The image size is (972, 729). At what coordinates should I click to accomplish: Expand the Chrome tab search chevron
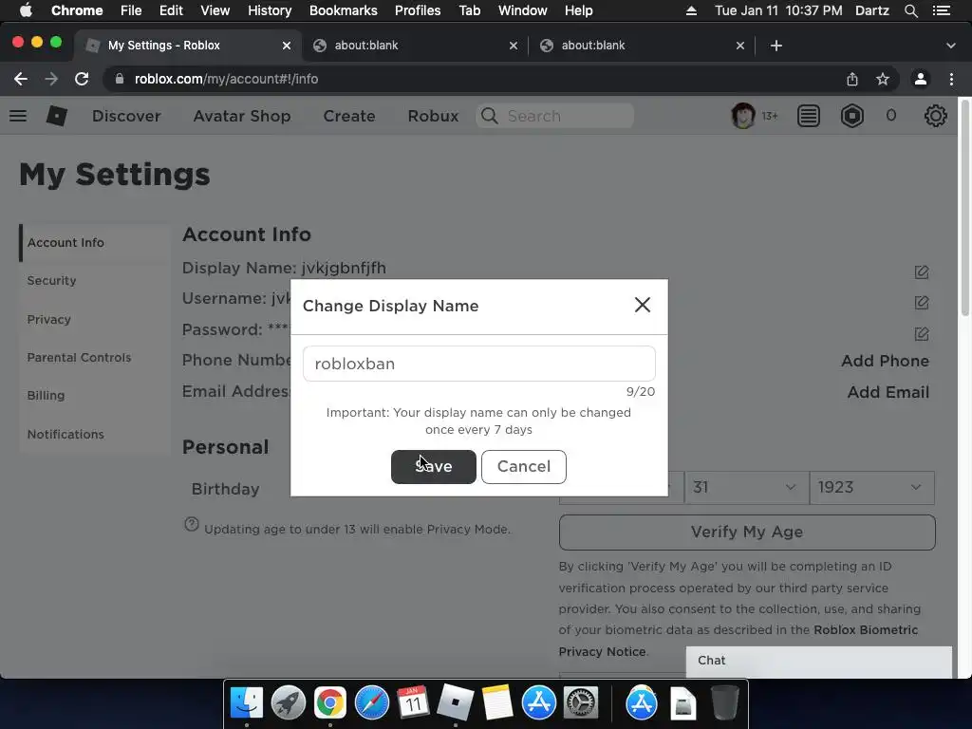951,46
